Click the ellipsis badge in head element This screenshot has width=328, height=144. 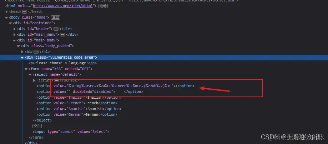(x=25, y=12)
